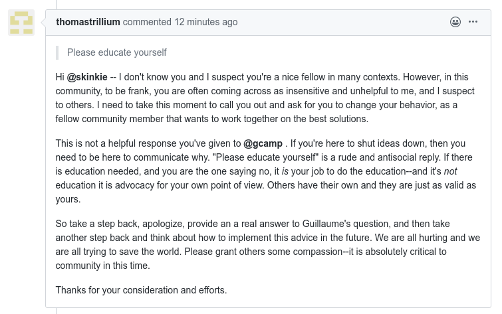502x314 pixels.
Task: Click the quoted "Please educate yourself" text
Action: 117,52
